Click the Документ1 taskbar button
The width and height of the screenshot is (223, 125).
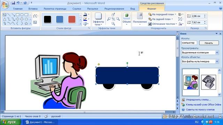pyautogui.click(x=40, y=122)
